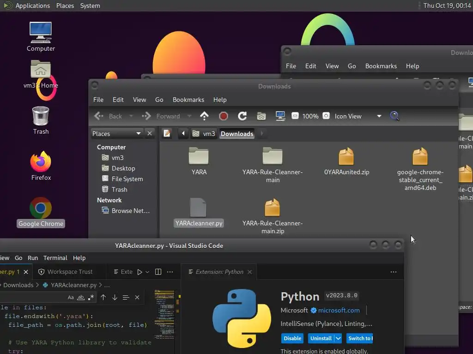The width and height of the screenshot is (473, 354).
Task: Disable the Python extension
Action: (292, 338)
